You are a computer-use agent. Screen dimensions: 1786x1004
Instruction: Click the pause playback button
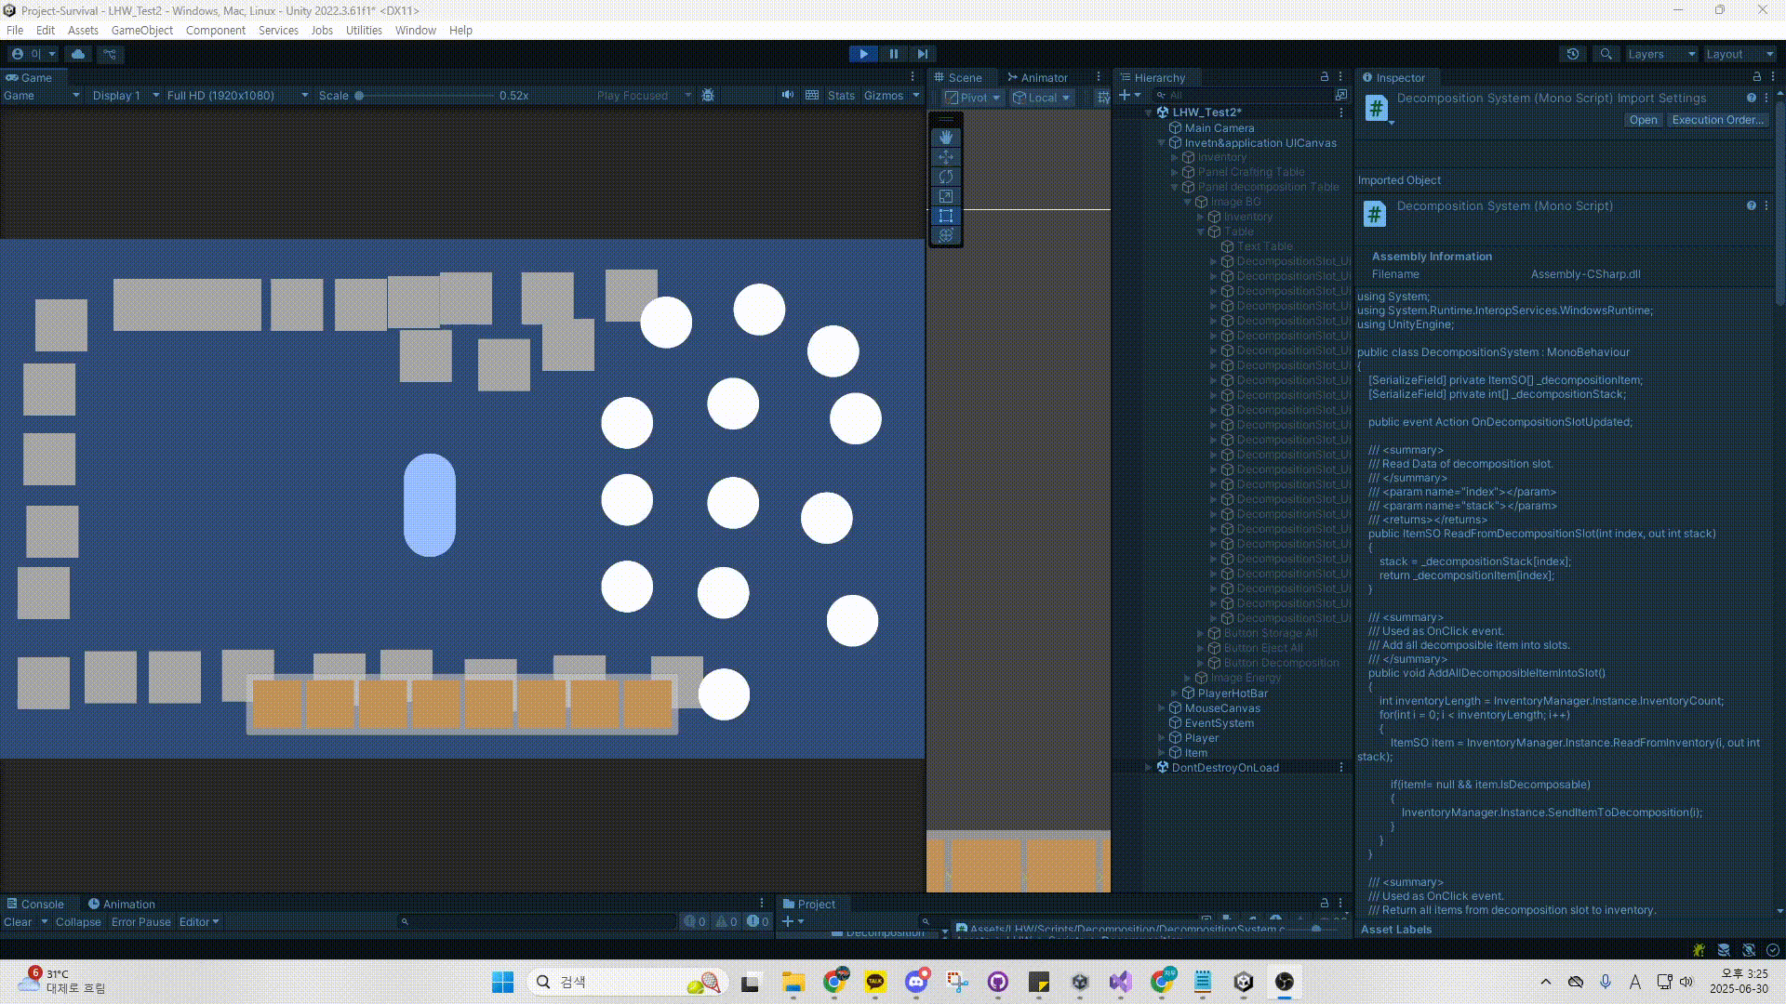893,54
